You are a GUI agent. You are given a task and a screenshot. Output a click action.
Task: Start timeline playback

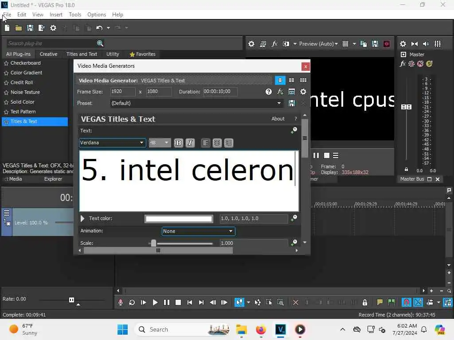[155, 302]
